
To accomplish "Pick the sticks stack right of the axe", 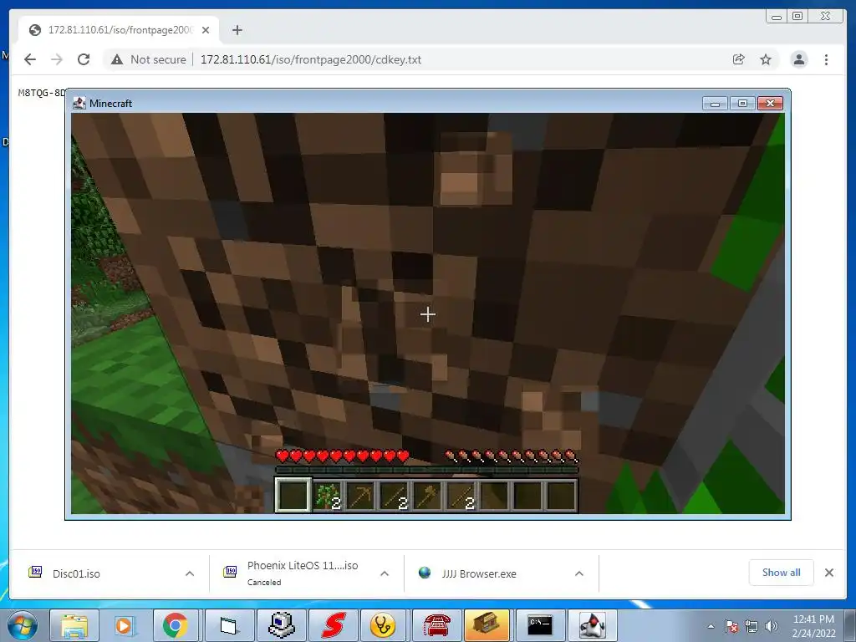I will (x=461, y=496).
